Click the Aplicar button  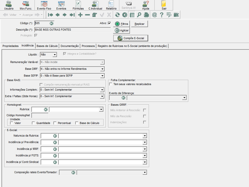(122, 30)
